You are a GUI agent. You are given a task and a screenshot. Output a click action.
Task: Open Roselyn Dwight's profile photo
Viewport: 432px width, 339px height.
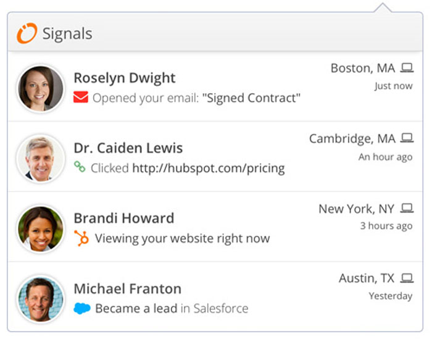point(41,88)
